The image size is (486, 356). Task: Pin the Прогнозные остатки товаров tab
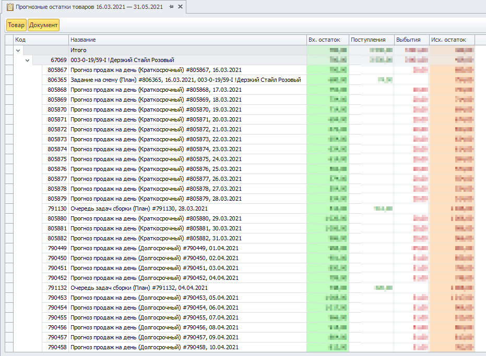pos(171,7)
